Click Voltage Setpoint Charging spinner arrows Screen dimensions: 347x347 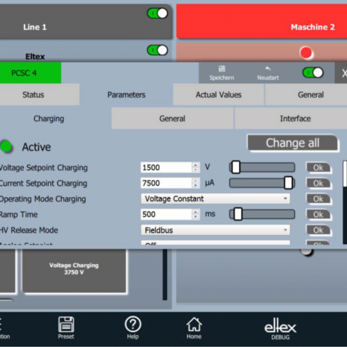196,167
